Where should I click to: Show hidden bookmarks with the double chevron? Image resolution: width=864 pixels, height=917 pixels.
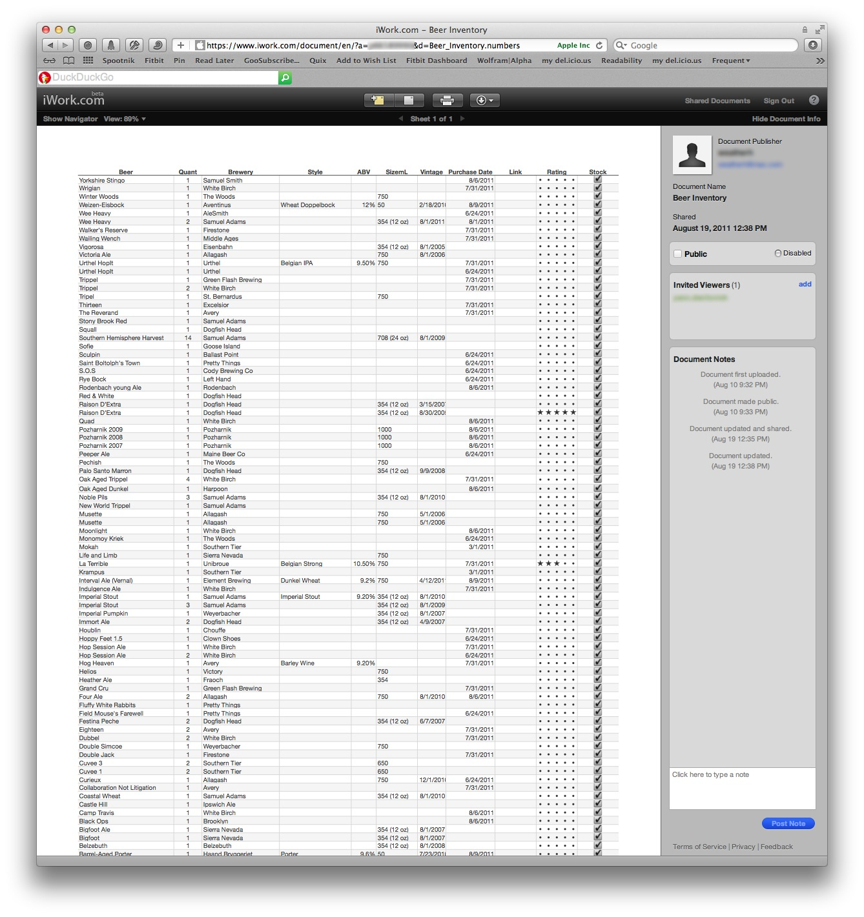coord(820,61)
